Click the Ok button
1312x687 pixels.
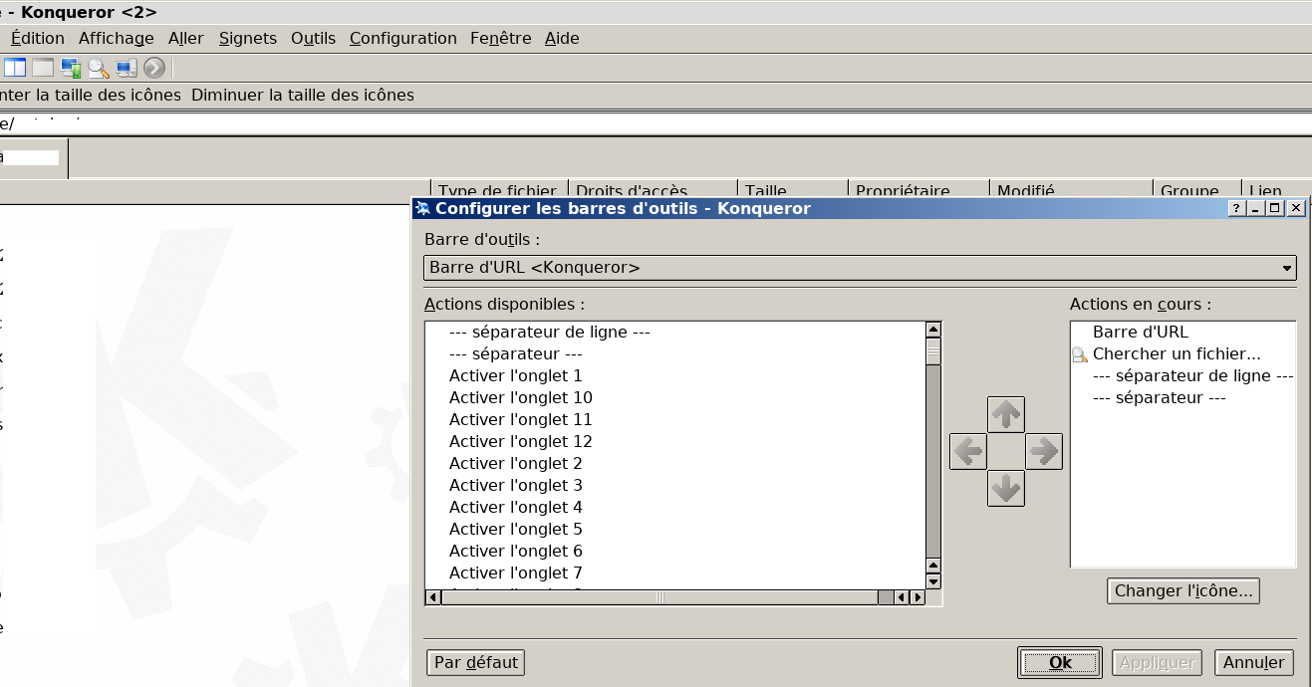click(1060, 662)
